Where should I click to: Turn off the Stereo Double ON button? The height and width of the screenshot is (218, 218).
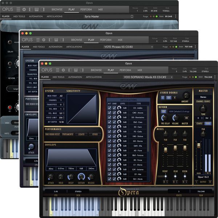tap(169, 98)
